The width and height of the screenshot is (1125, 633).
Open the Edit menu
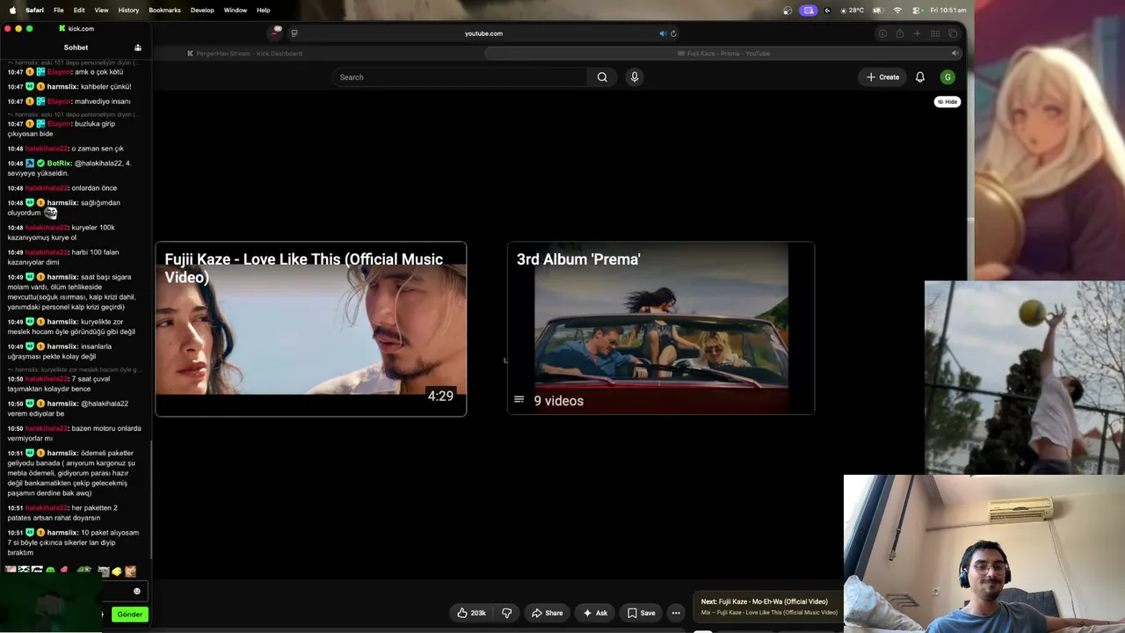79,10
